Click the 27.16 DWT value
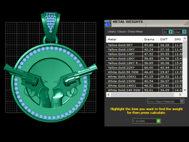 click(x=165, y=49)
